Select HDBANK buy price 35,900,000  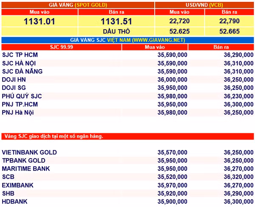coord(173,201)
